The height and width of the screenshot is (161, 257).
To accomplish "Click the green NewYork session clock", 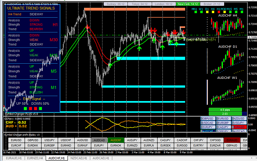I will 188,4.
